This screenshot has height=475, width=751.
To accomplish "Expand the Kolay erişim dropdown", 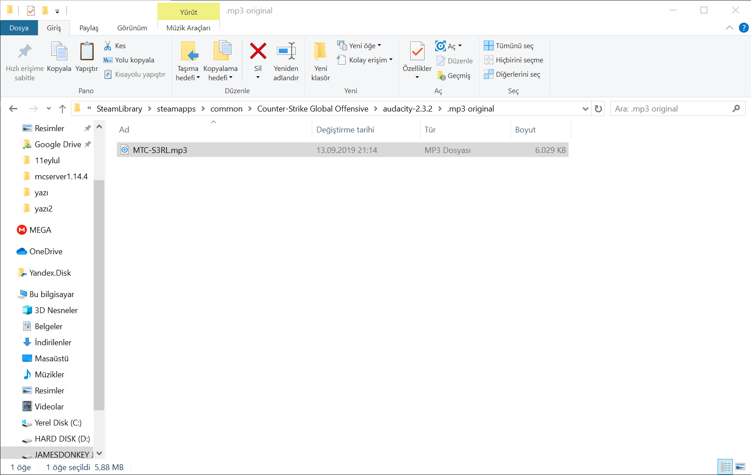I will pyautogui.click(x=391, y=60).
